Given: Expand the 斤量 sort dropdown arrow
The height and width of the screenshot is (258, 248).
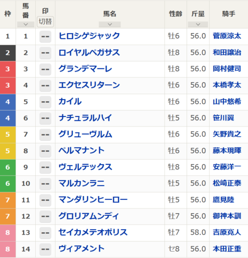Looking at the screenshot, I should pyautogui.click(x=198, y=24).
